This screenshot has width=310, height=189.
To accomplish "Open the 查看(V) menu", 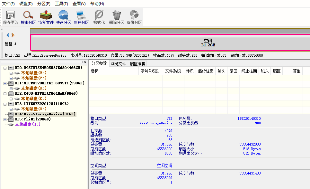I will pos(79,4).
